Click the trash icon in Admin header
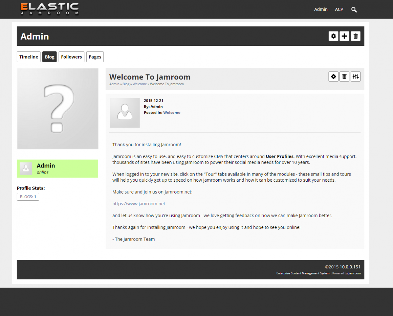Image resolution: width=393 pixels, height=316 pixels. pyautogui.click(x=356, y=36)
